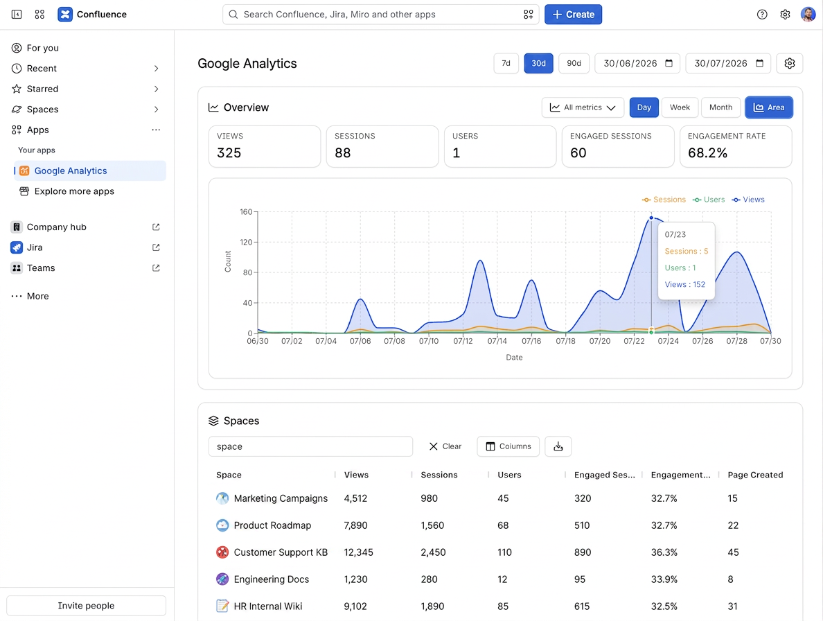Switch chart granularity to Week
This screenshot has width=823, height=621.
680,107
